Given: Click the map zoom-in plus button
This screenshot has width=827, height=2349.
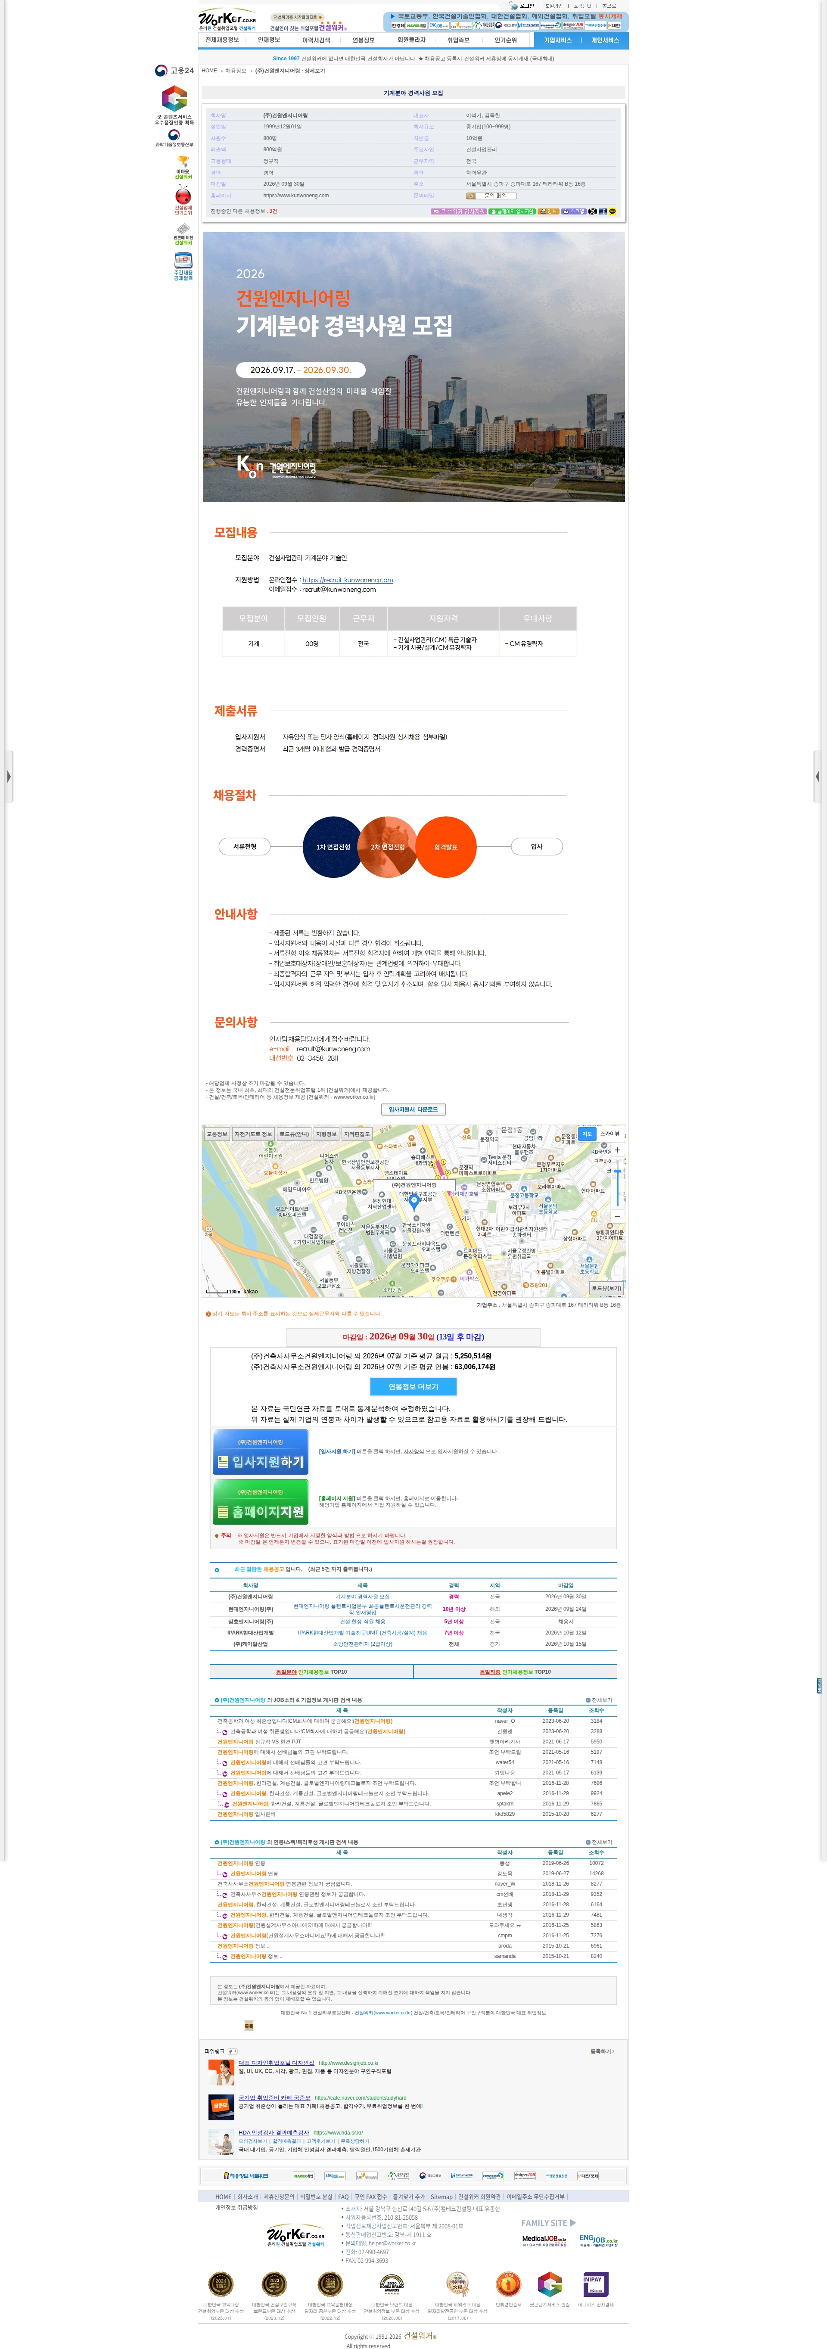Looking at the screenshot, I should coord(617,1150).
